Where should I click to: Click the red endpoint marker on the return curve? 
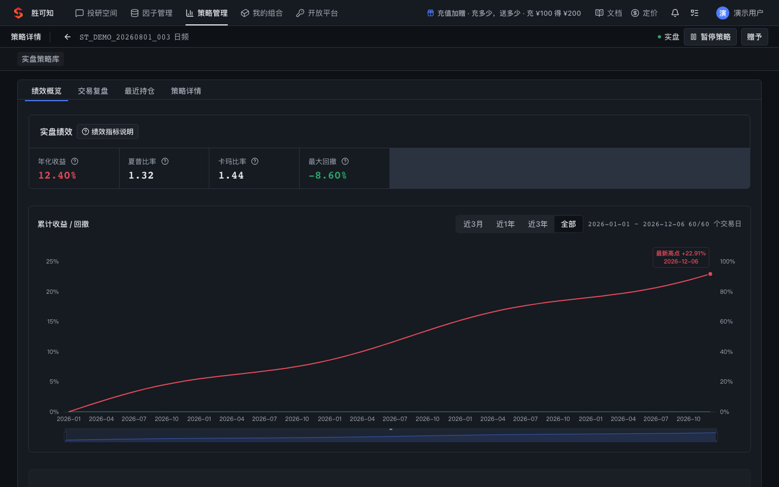(x=710, y=274)
